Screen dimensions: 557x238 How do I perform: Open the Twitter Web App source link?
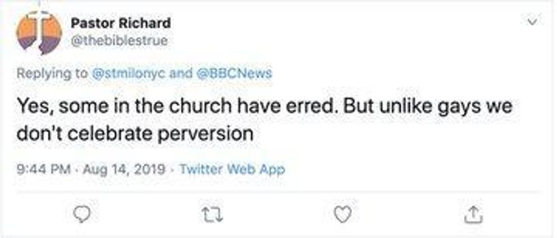(x=232, y=169)
